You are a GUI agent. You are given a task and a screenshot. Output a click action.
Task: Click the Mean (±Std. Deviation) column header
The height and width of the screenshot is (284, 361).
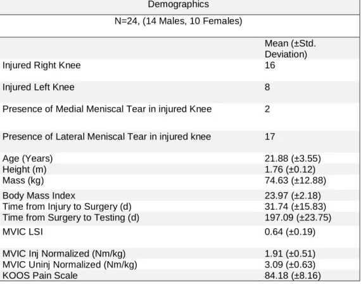click(x=290, y=49)
